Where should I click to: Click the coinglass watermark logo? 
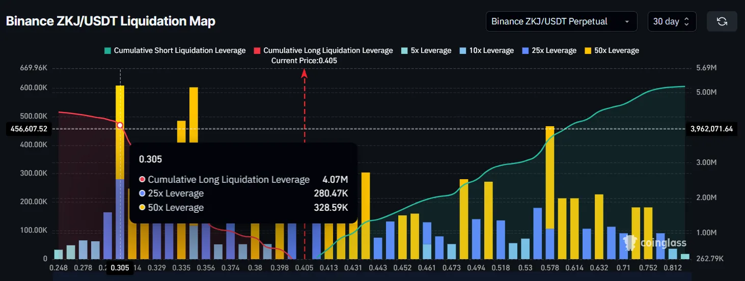tap(655, 243)
